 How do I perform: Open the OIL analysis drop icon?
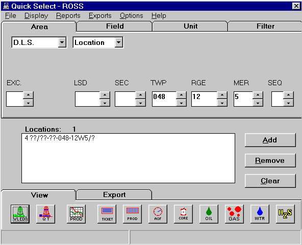[209, 214]
